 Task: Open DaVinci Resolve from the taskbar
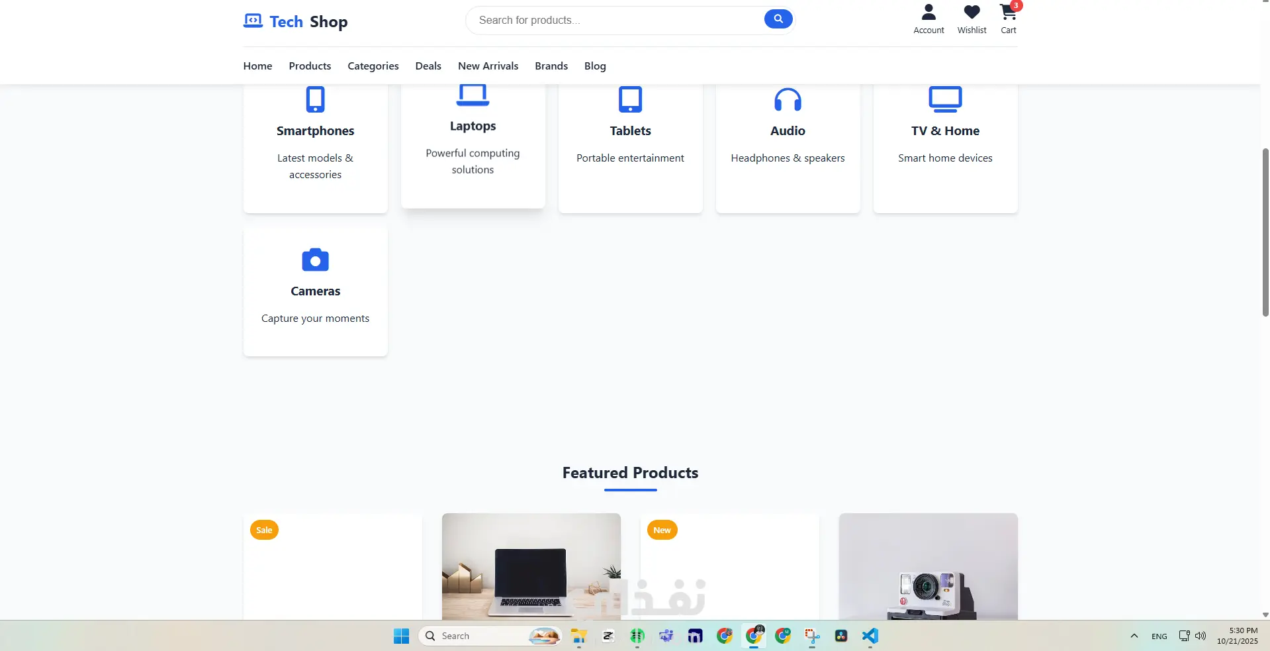(x=841, y=636)
